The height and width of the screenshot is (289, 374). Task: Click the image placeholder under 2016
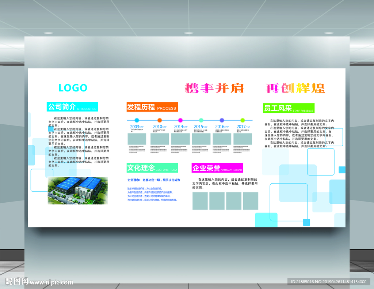click(x=222, y=139)
